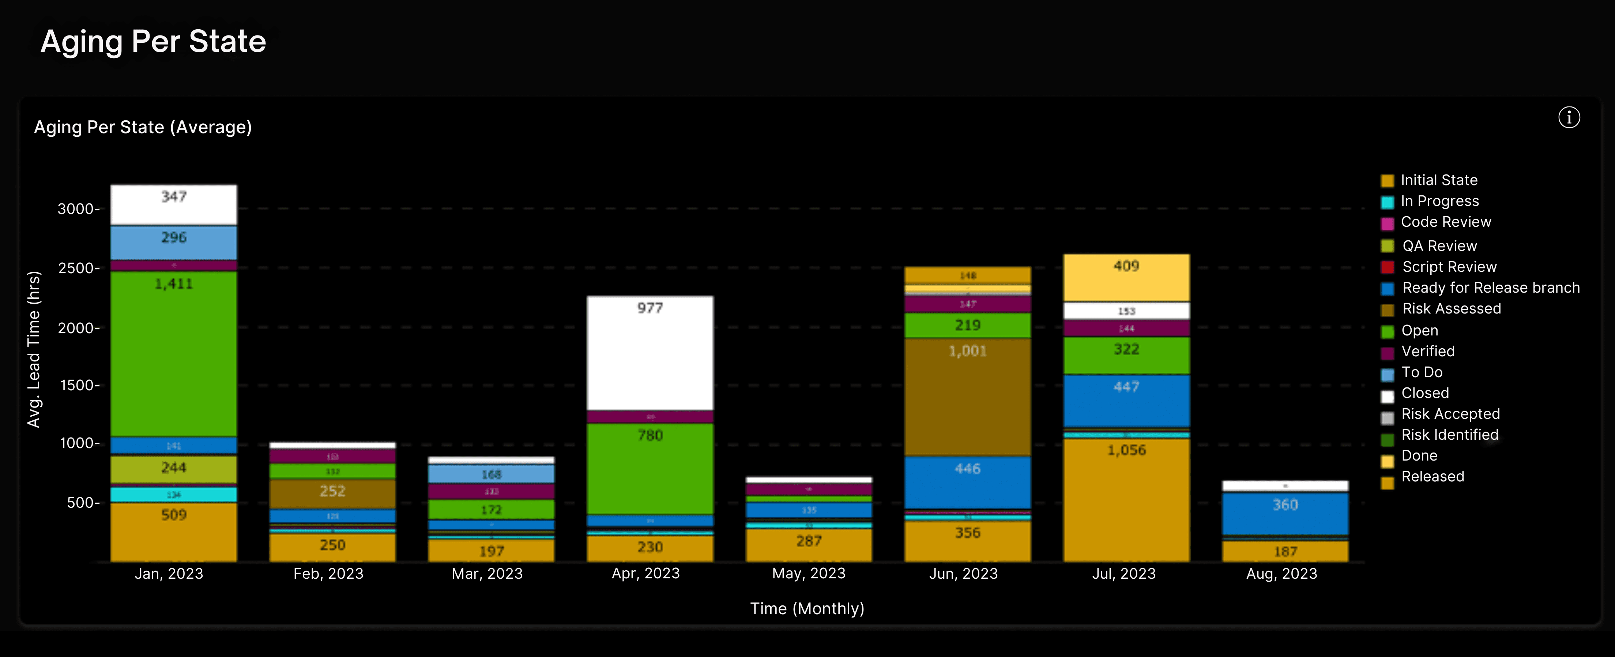
Task: Click the Initial State color swatch
Action: pyautogui.click(x=1388, y=180)
